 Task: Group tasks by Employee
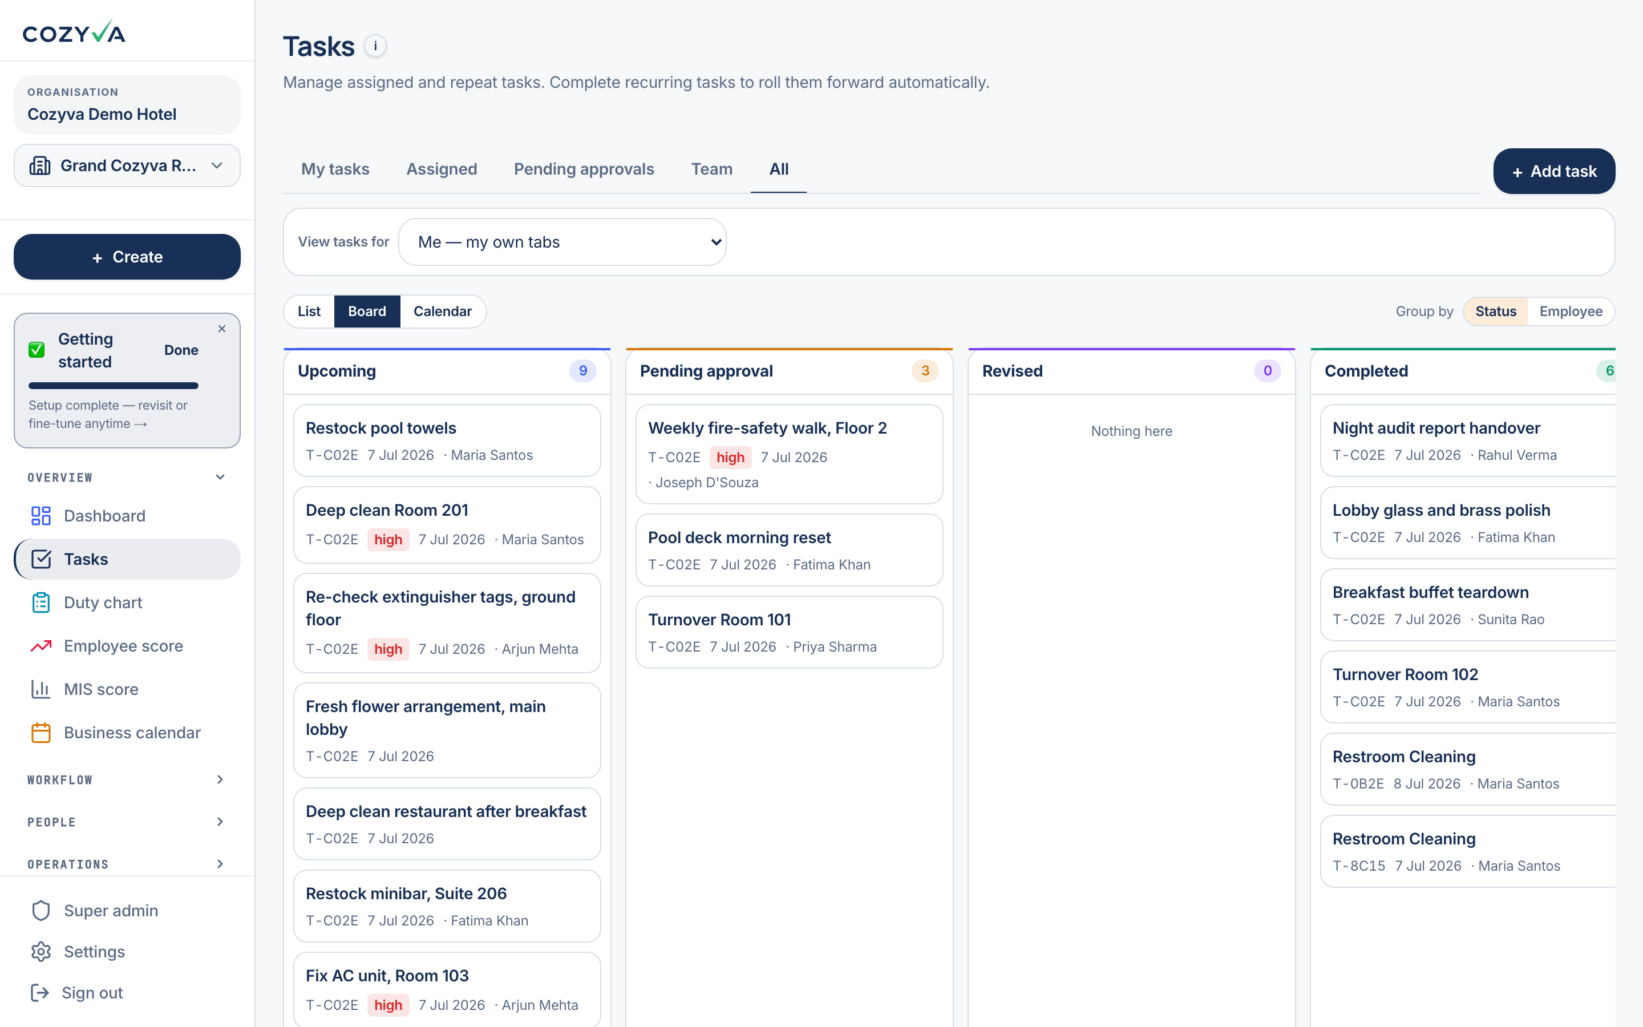click(x=1571, y=311)
